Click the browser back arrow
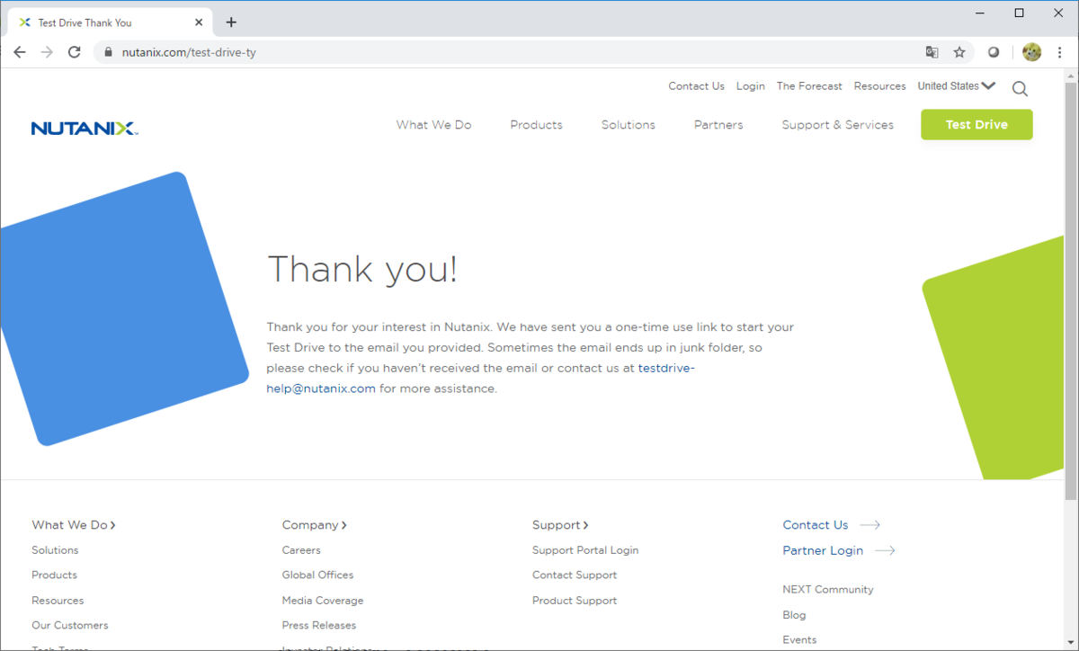Viewport: 1079px width, 651px height. click(20, 52)
